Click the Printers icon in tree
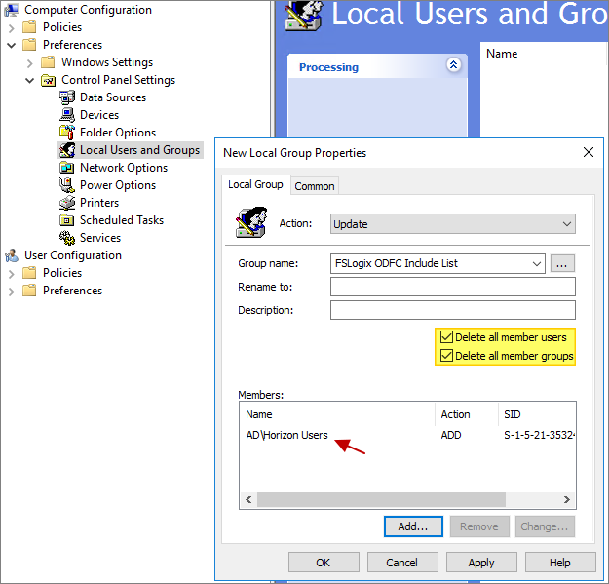609x584 pixels. coord(67,203)
